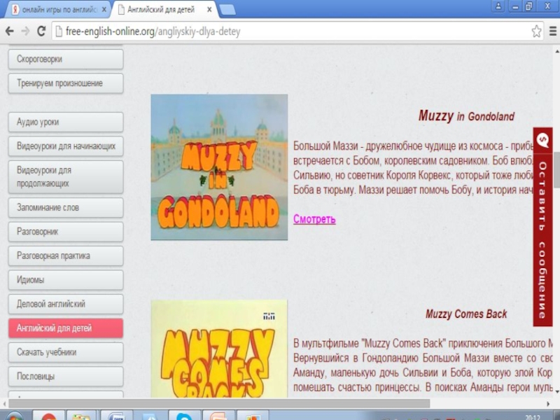Select the 'Английский для детей' browser tab

point(164,10)
